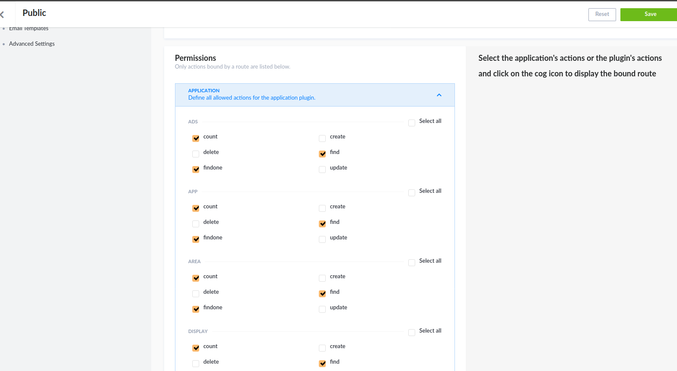677x371 pixels.
Task: Open Email Templates in sidebar
Action: pyautogui.click(x=29, y=28)
